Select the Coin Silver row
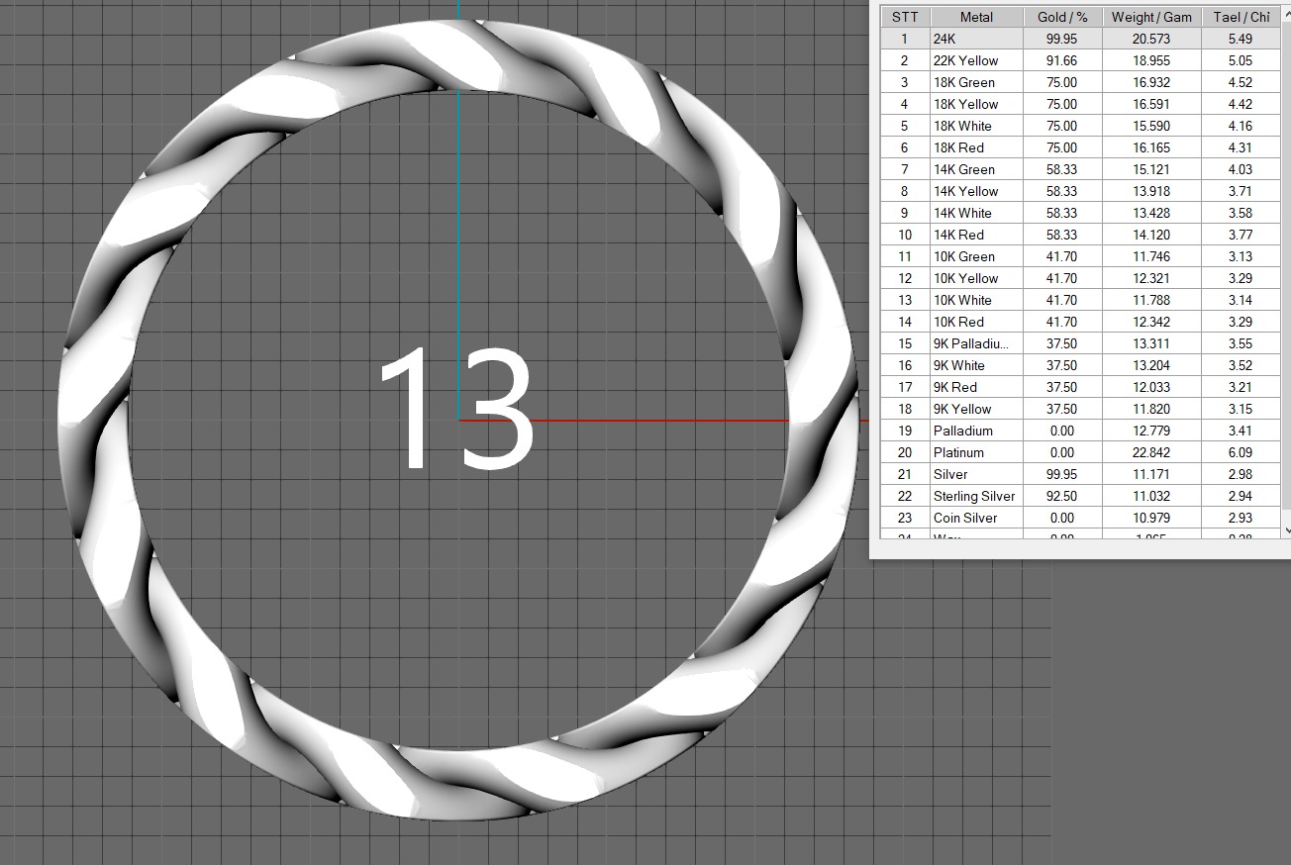This screenshot has height=865, width=1291. (x=1081, y=518)
